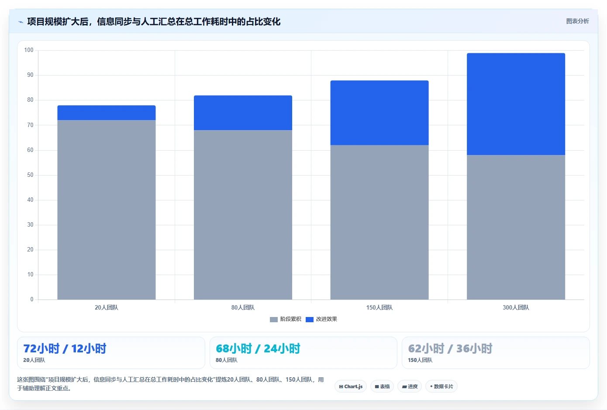
Task: Click the gray bar segment for 300人团队
Action: coord(516,227)
